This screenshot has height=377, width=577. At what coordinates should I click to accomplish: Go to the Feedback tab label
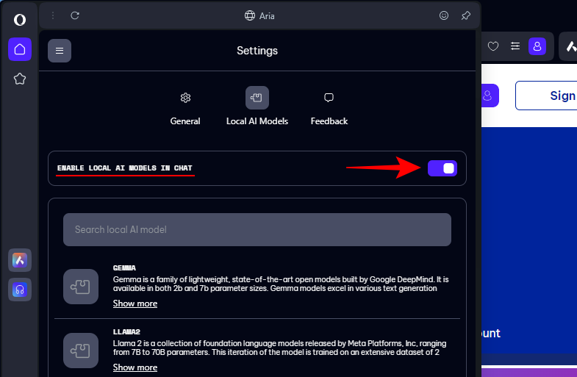329,121
